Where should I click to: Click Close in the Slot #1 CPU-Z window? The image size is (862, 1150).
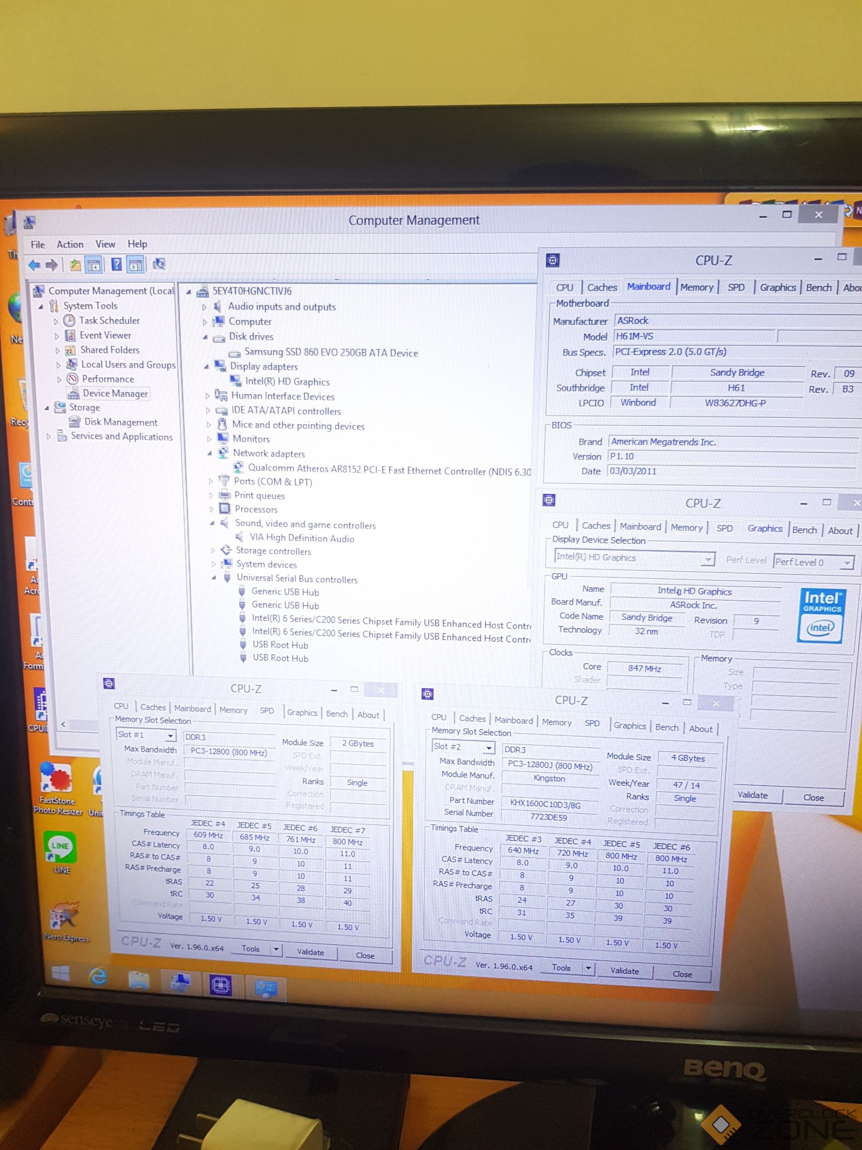click(365, 955)
